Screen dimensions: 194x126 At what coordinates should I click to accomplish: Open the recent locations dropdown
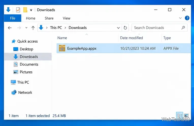[x=26, y=28]
